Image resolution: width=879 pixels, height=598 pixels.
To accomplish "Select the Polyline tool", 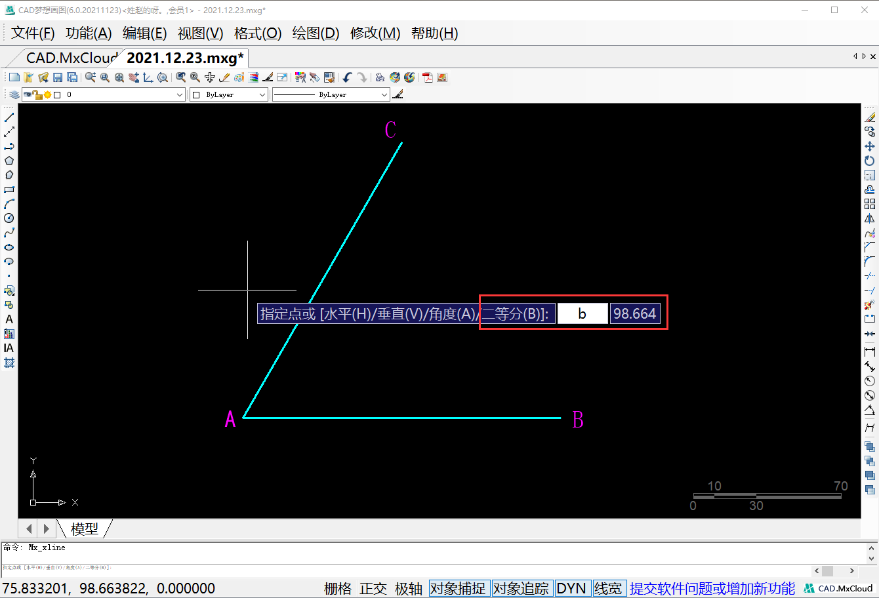I will [9, 146].
